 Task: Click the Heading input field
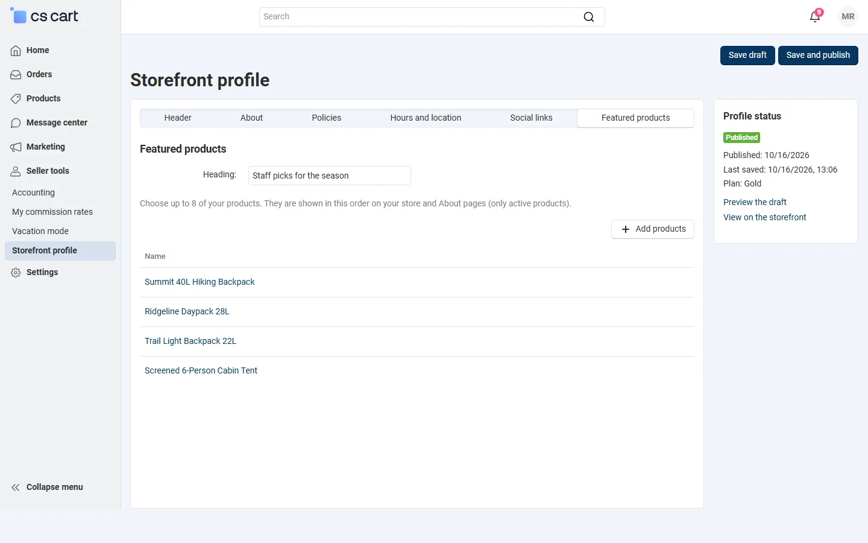(330, 176)
